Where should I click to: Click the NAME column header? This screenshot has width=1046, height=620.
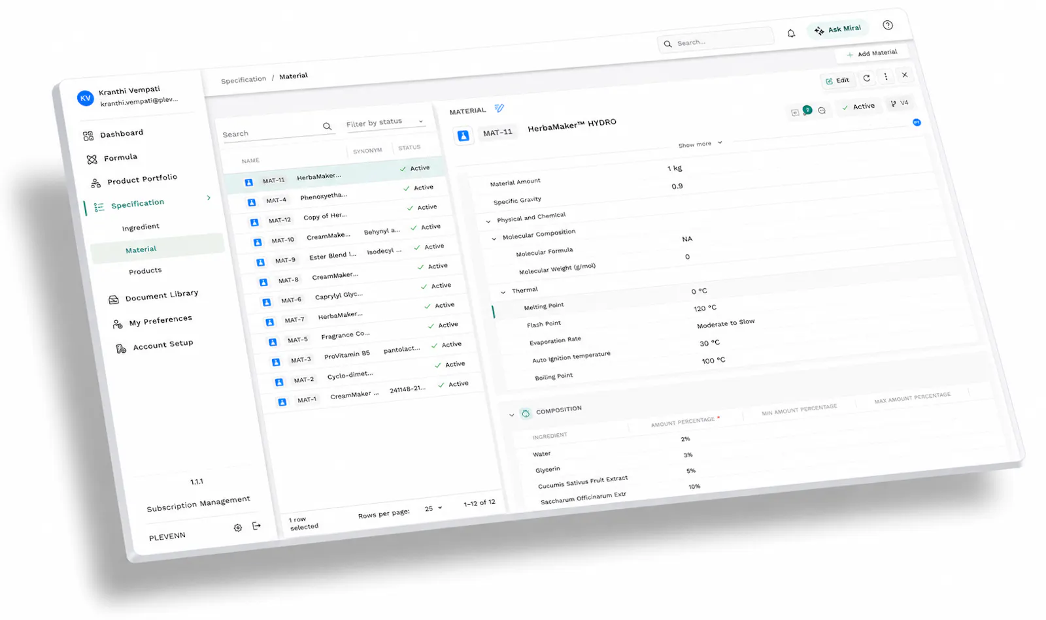point(250,160)
